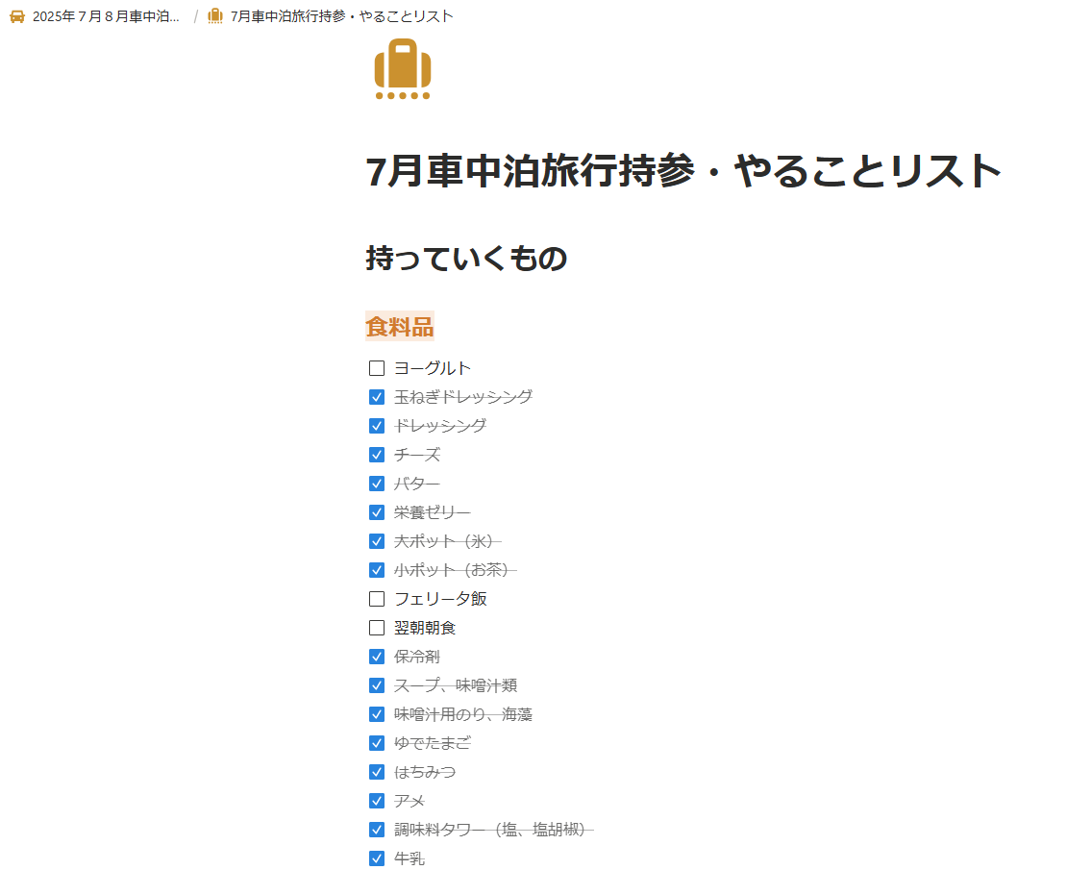
Task: Uncheck the ドレッシング checkbox
Action: 376,426
